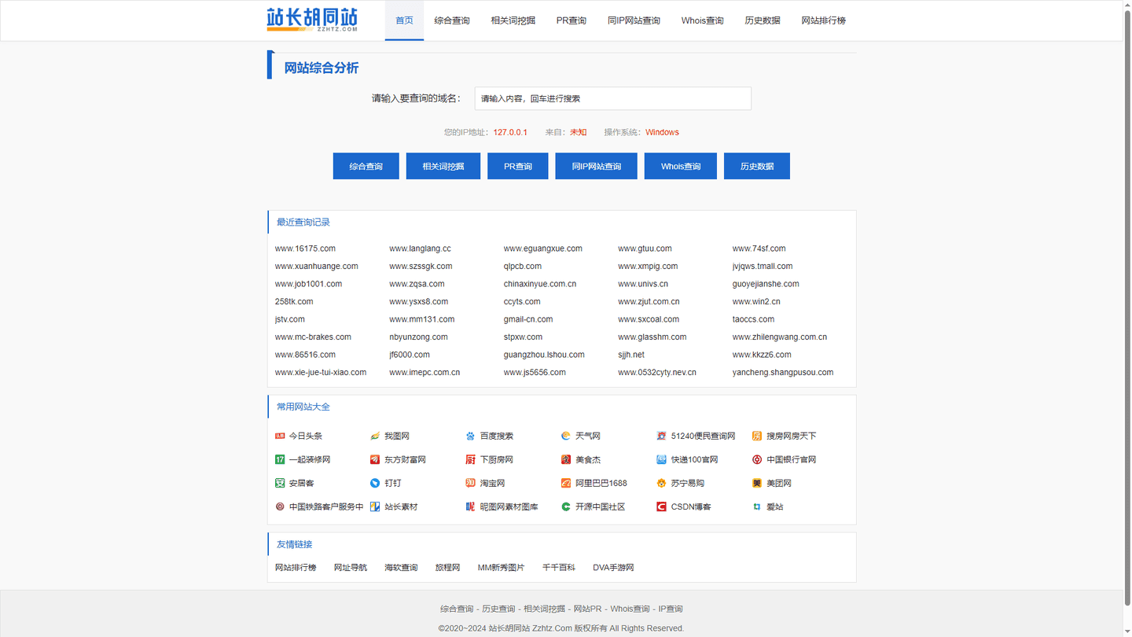Click the 昵图网素材图库 icon

470,506
